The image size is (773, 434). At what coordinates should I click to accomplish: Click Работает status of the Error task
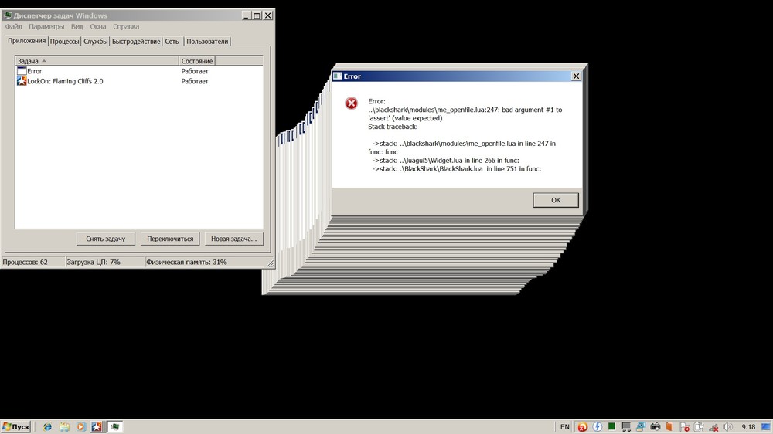pyautogui.click(x=195, y=71)
